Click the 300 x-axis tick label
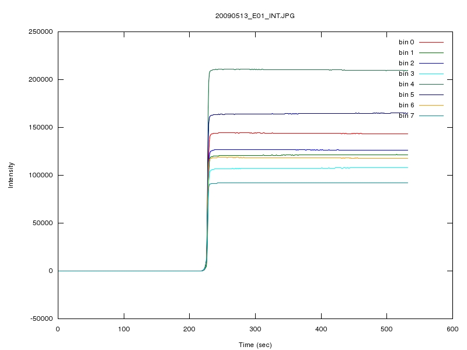Viewport: 467px width, 350px height. pyautogui.click(x=255, y=329)
